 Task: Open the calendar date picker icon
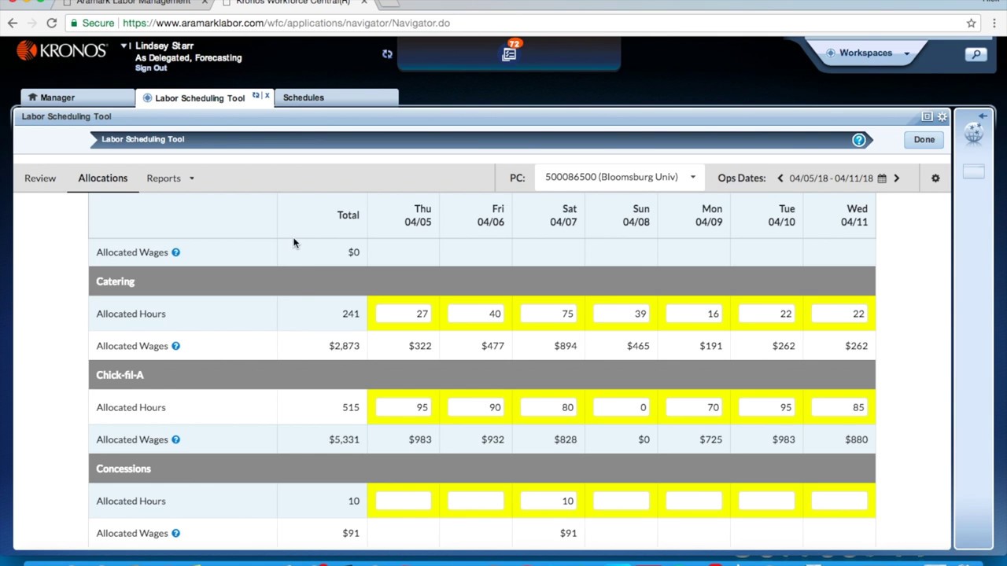[x=882, y=178]
